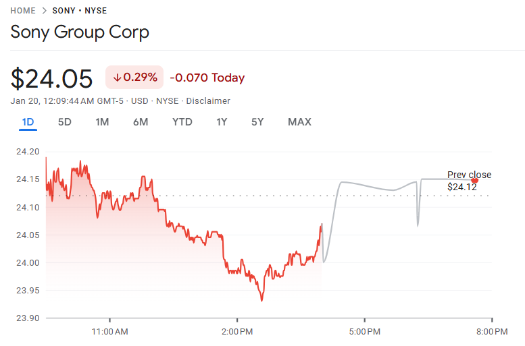Click the breadcrumb chevron after HOME
The height and width of the screenshot is (346, 525).
(x=44, y=11)
